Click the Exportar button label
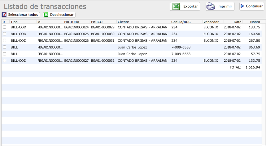 pos(190,6)
